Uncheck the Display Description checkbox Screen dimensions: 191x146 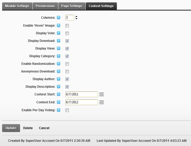67,87
